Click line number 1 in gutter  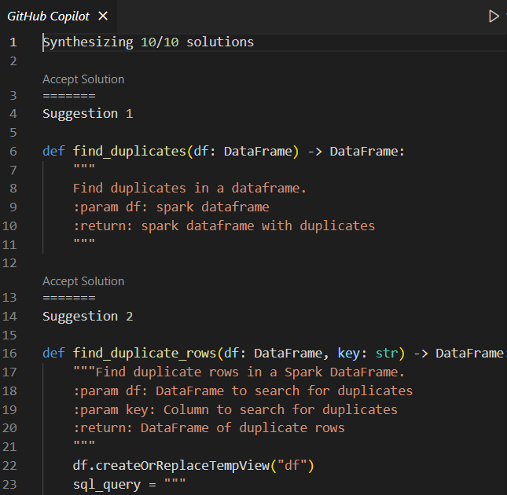coord(13,42)
